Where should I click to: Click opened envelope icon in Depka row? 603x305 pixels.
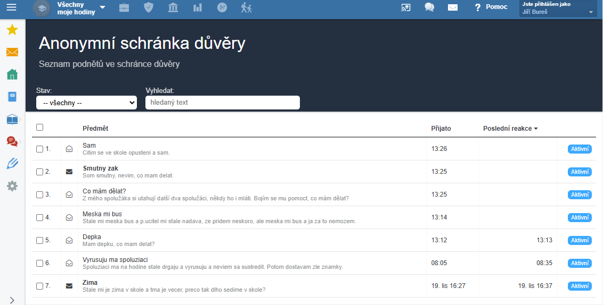(69, 240)
